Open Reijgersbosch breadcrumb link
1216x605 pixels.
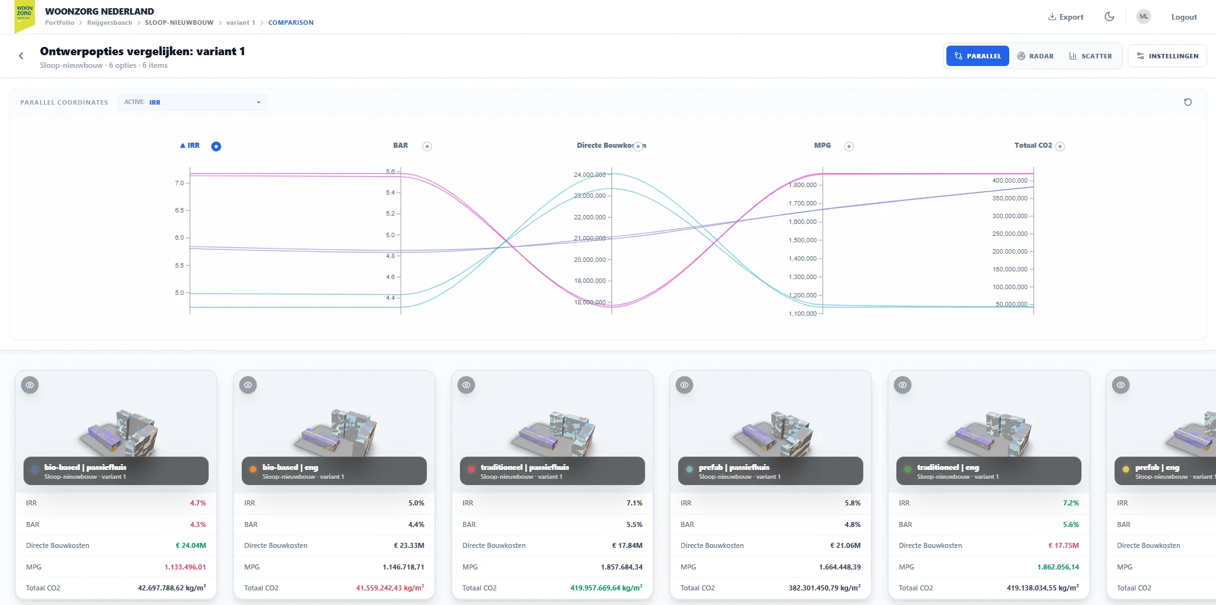(110, 23)
